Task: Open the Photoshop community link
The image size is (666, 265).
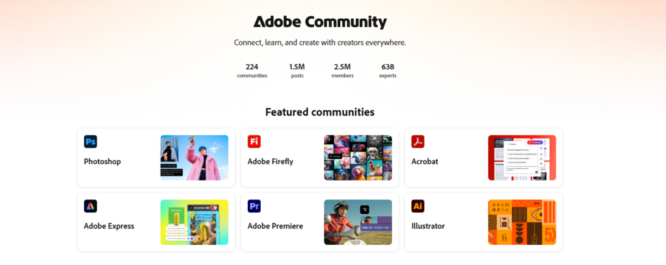Action: (x=102, y=162)
